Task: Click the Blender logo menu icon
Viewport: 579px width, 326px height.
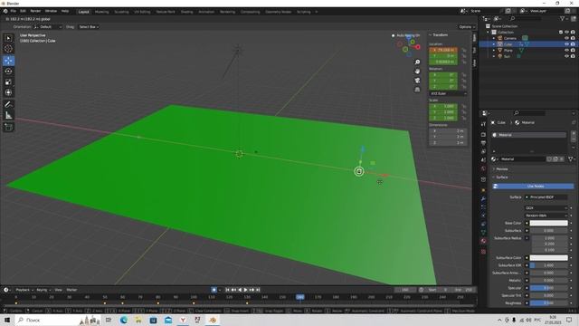Action: [x=5, y=12]
